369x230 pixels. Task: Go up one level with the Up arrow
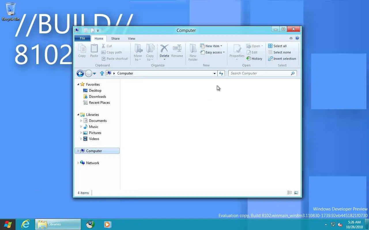pos(102,73)
